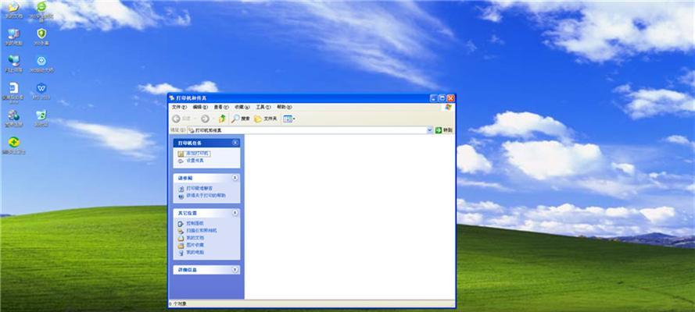Open the Help (帮助) menu
The height and width of the screenshot is (312, 695).
284,107
